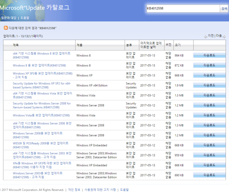Viewport: 229px width, 196px height.
Task: Click the Microsoft Update 카탈로그 title
Action: [x=35, y=7]
